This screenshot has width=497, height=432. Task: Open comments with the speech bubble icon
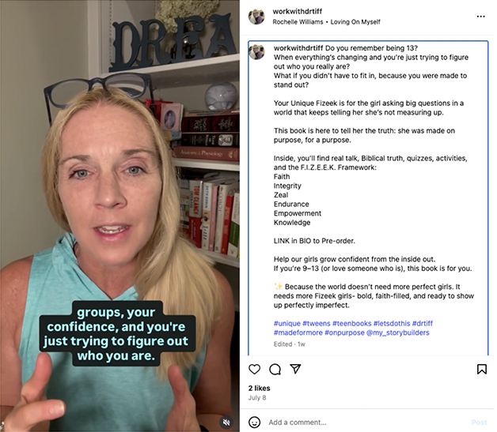[x=275, y=369]
